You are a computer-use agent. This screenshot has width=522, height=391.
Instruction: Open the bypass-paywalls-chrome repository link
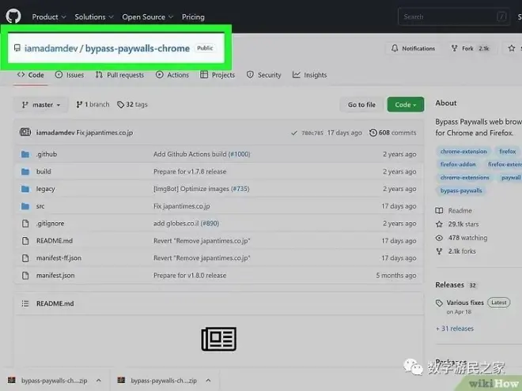coord(138,48)
